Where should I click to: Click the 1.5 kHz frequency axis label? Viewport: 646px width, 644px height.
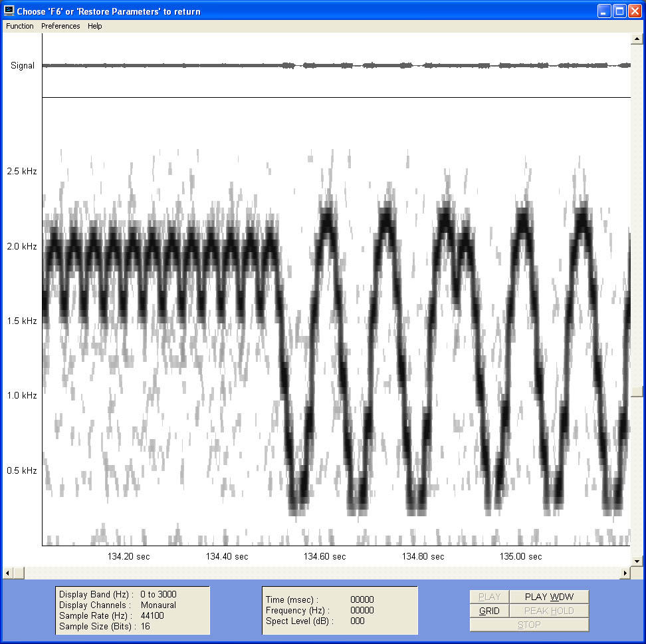(22, 321)
